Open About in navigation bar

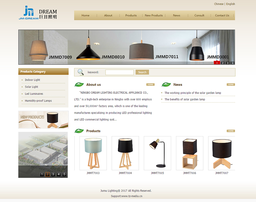pos(108,15)
